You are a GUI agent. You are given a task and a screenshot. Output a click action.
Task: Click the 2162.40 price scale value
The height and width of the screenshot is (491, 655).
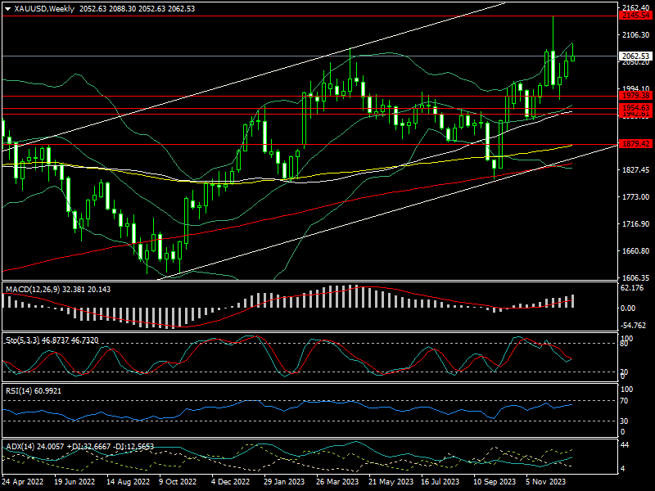coord(635,7)
